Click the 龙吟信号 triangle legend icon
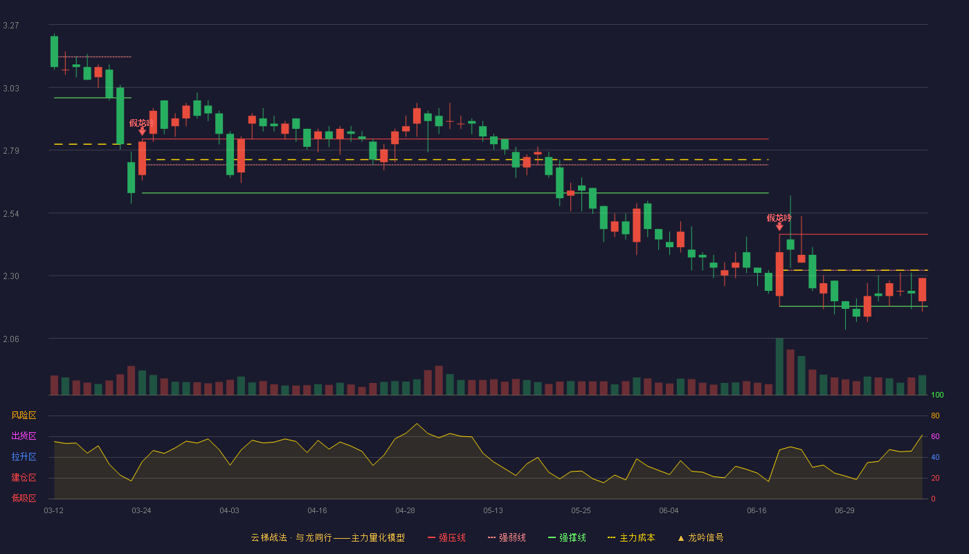Image resolution: width=969 pixels, height=554 pixels. pyautogui.click(x=681, y=537)
